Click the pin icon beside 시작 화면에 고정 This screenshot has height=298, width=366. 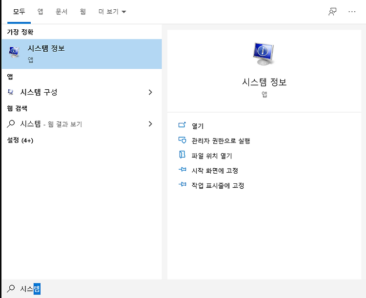tap(183, 169)
